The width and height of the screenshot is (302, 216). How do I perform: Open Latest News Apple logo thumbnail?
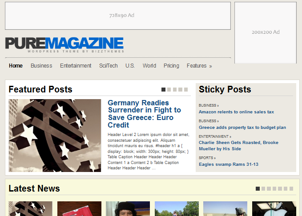pos(274,209)
